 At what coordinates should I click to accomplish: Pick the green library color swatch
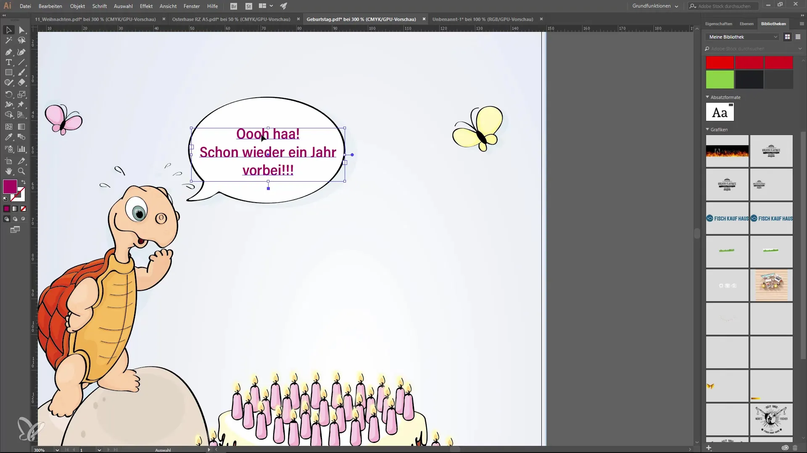(x=720, y=80)
